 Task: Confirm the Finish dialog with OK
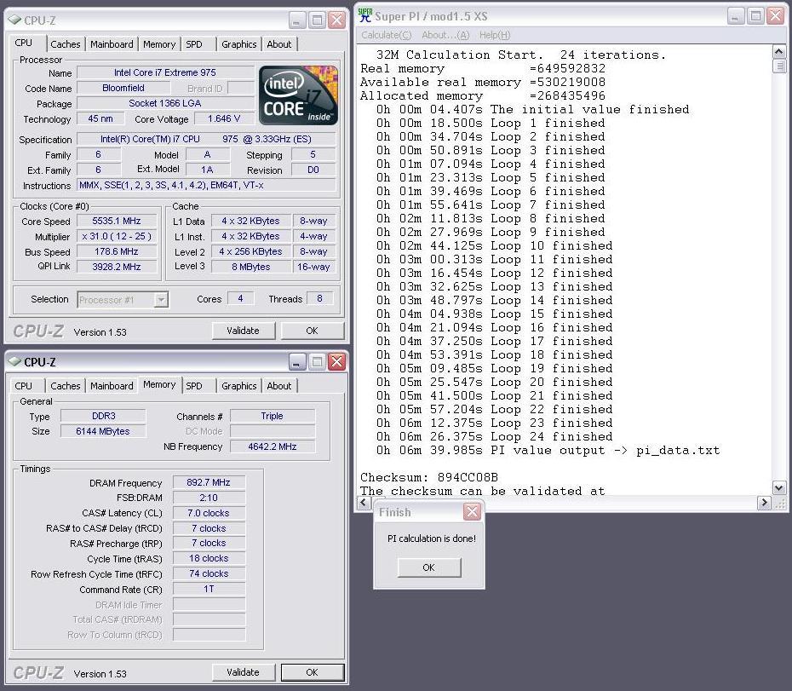tap(429, 567)
